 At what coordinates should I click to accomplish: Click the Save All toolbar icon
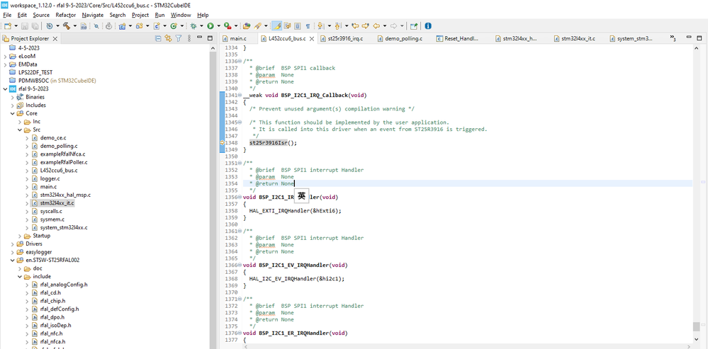(x=35, y=26)
